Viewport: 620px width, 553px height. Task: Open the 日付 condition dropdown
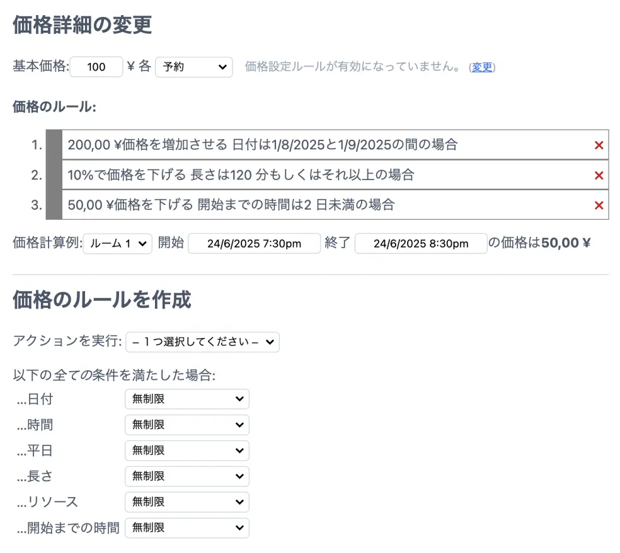tap(187, 399)
